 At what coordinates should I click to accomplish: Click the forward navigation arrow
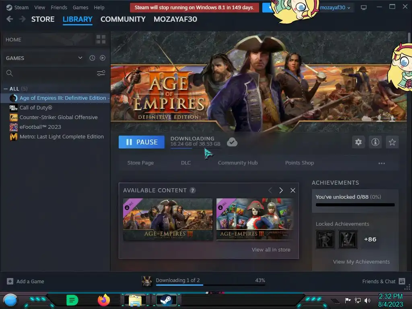click(23, 19)
